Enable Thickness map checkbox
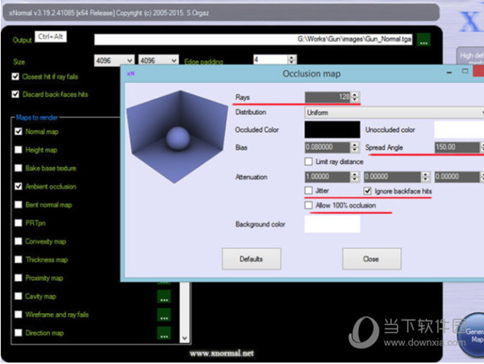The image size is (484, 364). pos(19,259)
